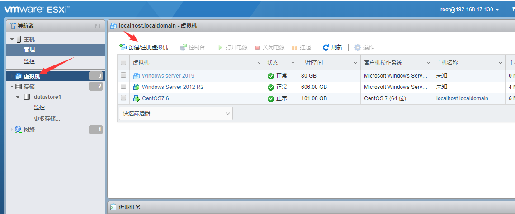Open the Windows server 2019 VM link
Screen dimensions: 515x214
(x=168, y=76)
